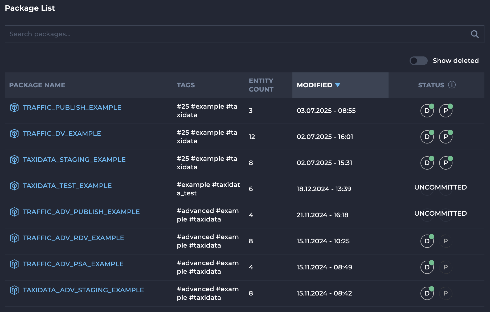
Task: Click P status badge for TAXIDATA_STAGING_EXAMPLE
Action: (446, 163)
